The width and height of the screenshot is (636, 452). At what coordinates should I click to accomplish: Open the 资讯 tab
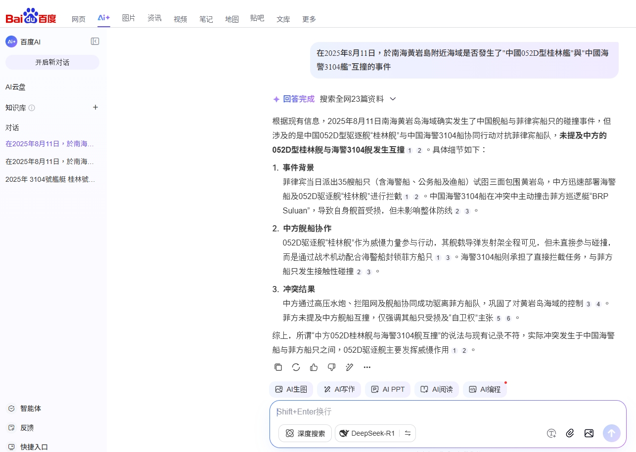tap(154, 18)
